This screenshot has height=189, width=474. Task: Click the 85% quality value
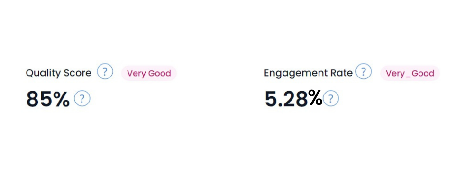(48, 99)
